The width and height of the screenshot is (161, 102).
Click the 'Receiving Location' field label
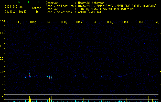60,6
